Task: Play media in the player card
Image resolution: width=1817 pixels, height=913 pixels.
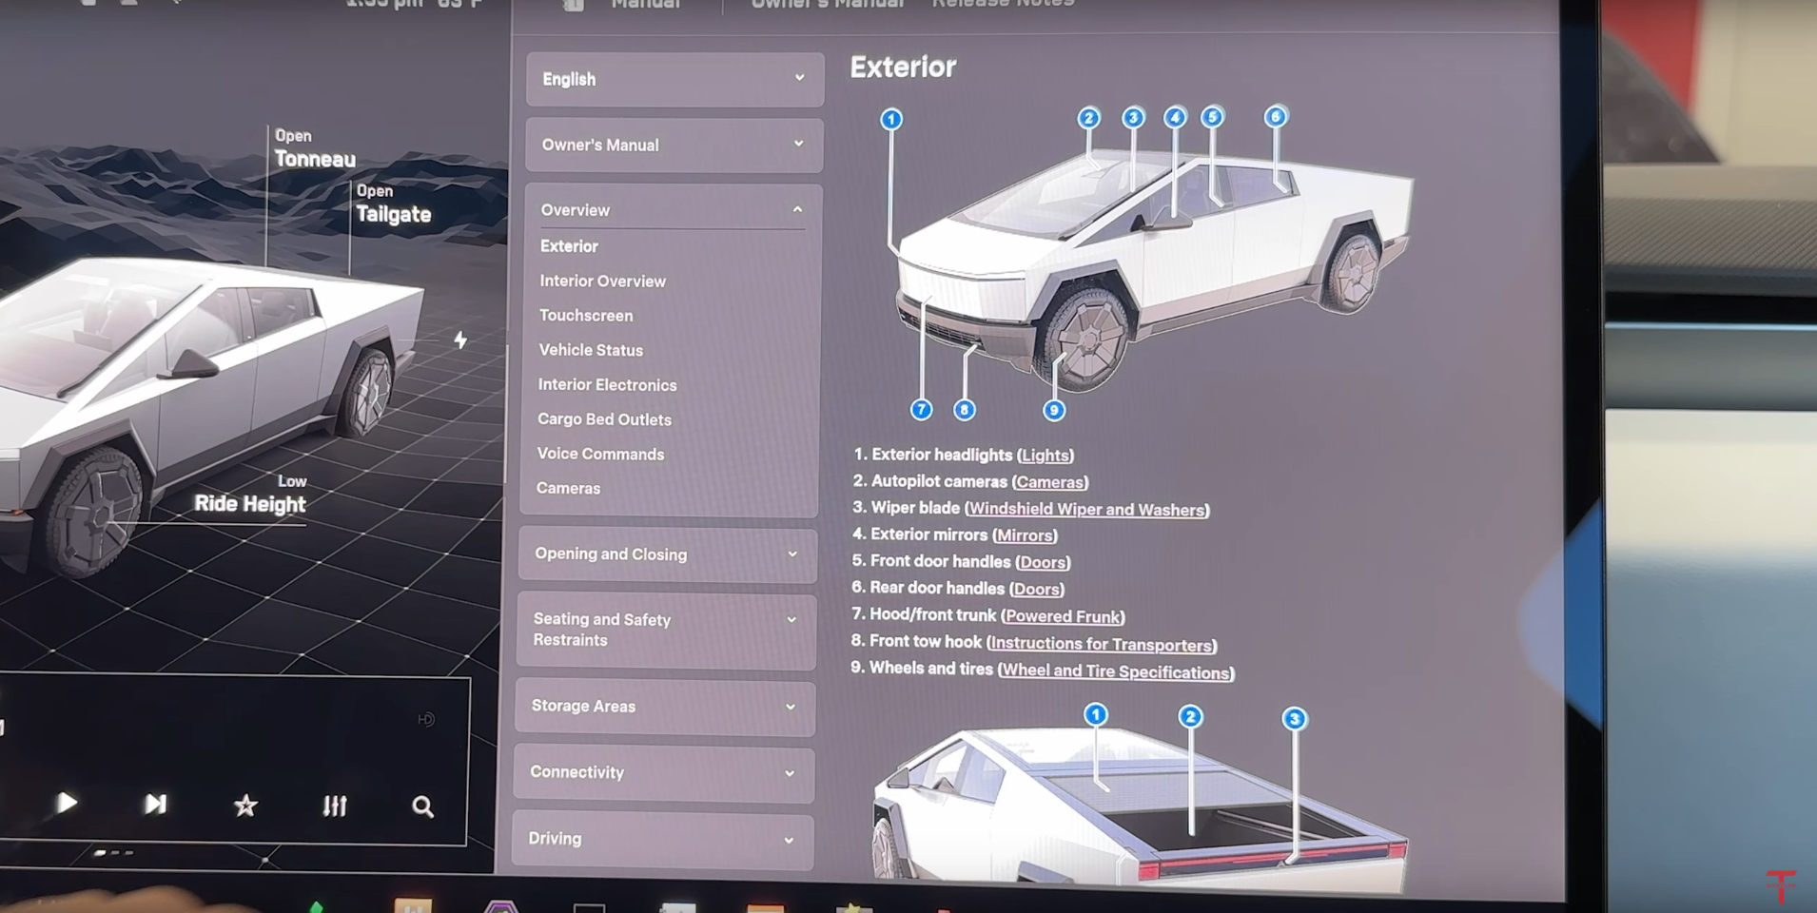Action: 67,804
